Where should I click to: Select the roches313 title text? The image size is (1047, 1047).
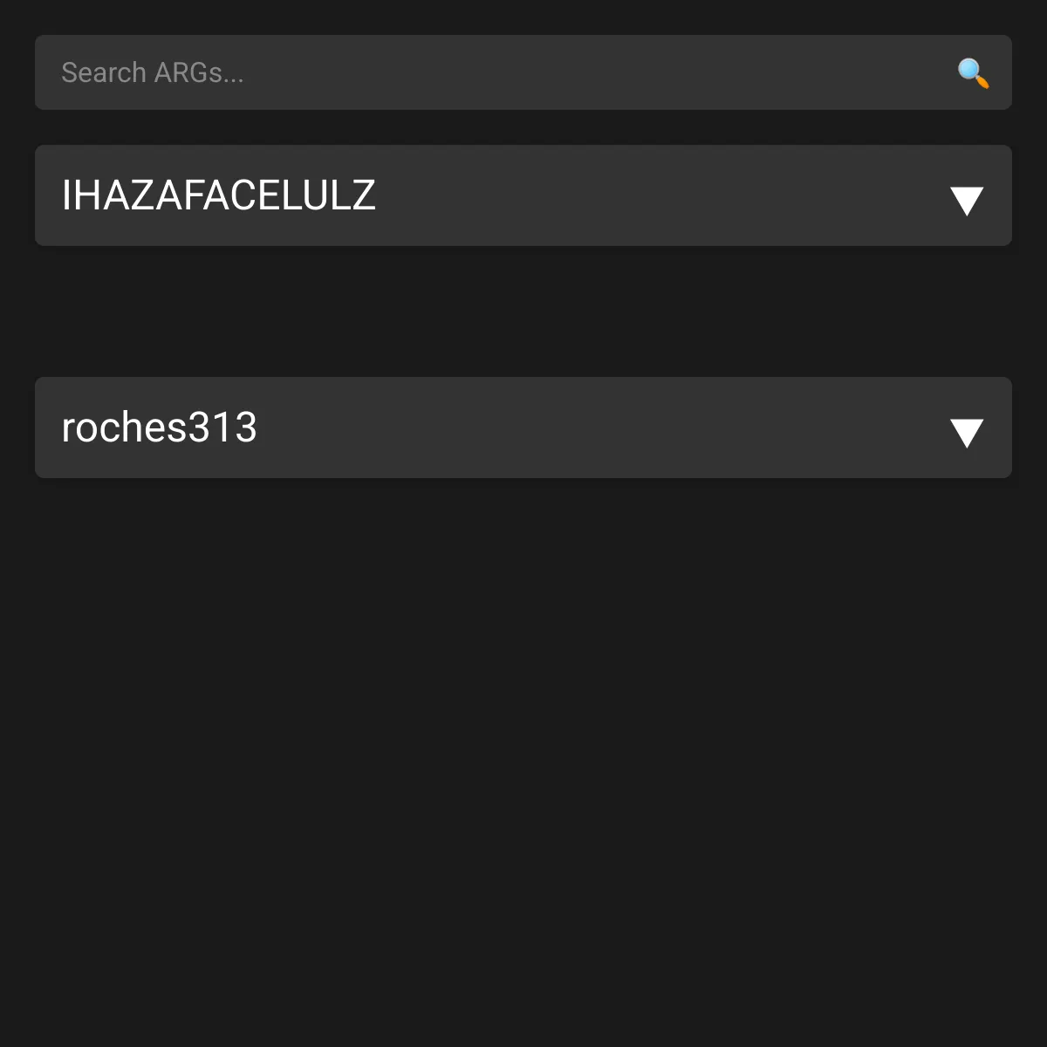[x=160, y=428]
